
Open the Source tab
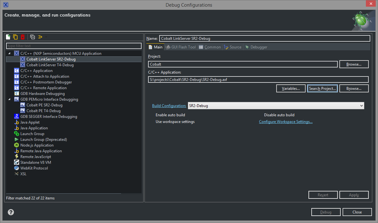pyautogui.click(x=233, y=47)
